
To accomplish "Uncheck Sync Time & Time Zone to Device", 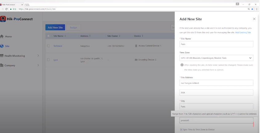I will point(181,130).
